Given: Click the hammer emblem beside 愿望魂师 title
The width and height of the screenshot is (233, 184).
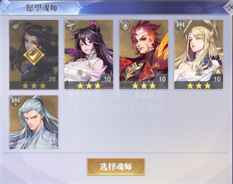Looking at the screenshot, I should coord(6,7).
